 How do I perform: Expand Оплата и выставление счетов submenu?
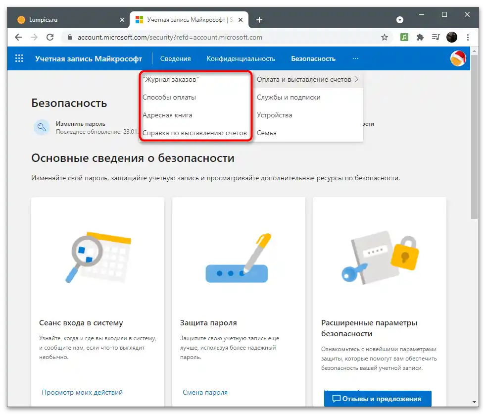308,79
